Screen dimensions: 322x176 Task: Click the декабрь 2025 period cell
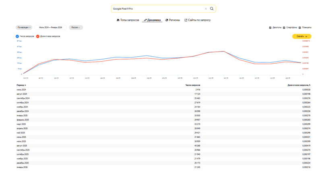coord(23,163)
